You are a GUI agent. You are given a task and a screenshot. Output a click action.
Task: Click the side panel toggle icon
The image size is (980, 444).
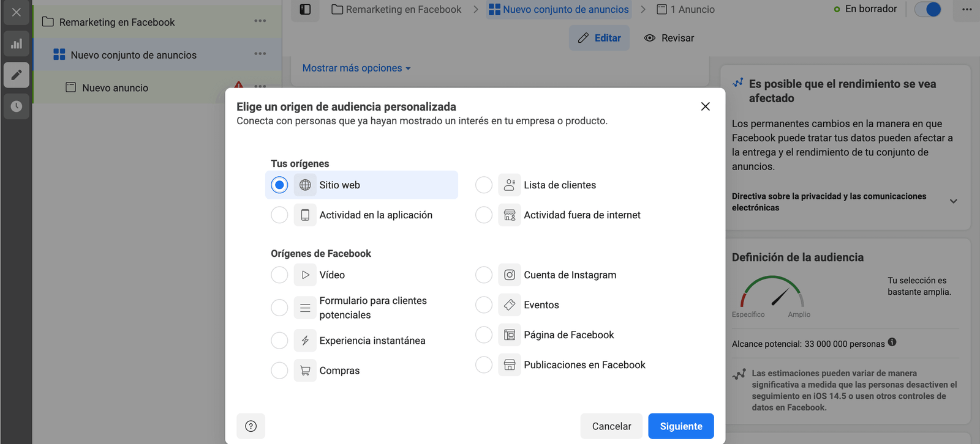305,9
